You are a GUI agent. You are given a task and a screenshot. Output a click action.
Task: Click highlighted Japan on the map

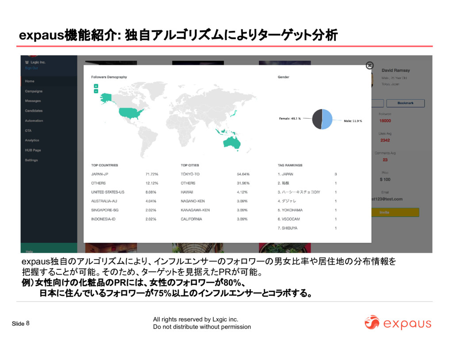[234, 113]
